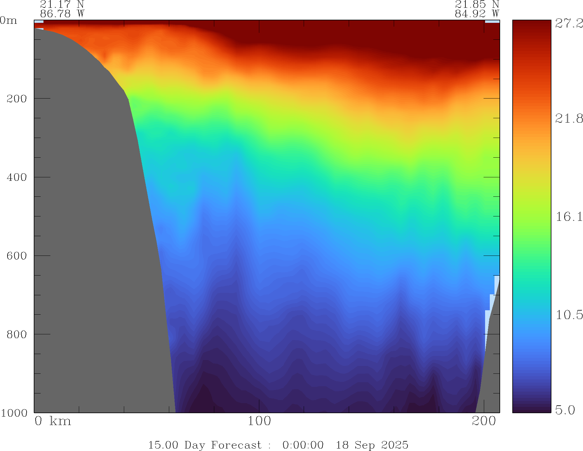The width and height of the screenshot is (583, 451).
Task: Click the 400 depth axis label
Action: [17, 177]
